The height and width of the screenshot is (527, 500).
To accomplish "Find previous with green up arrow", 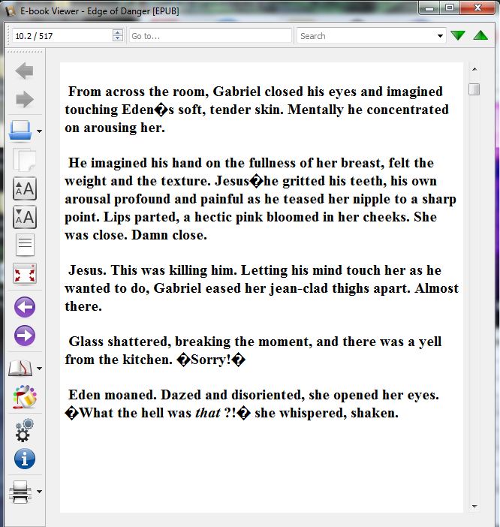I will tap(480, 35).
